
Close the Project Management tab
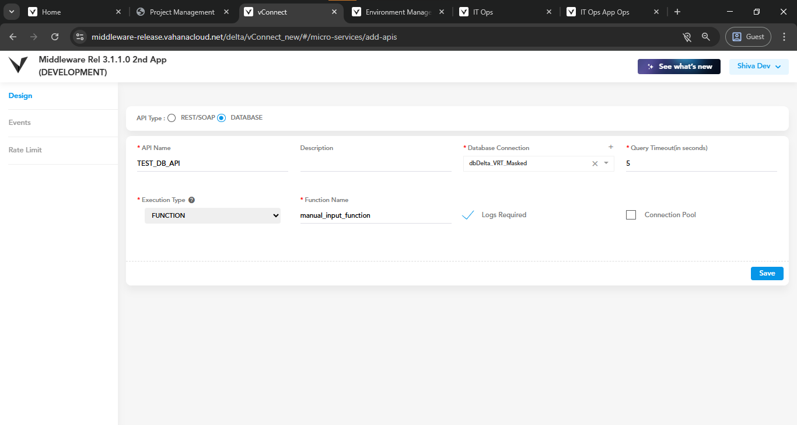[x=226, y=12]
